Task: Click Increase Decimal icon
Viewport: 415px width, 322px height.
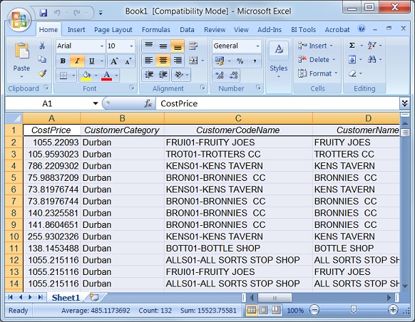Action: click(x=219, y=76)
